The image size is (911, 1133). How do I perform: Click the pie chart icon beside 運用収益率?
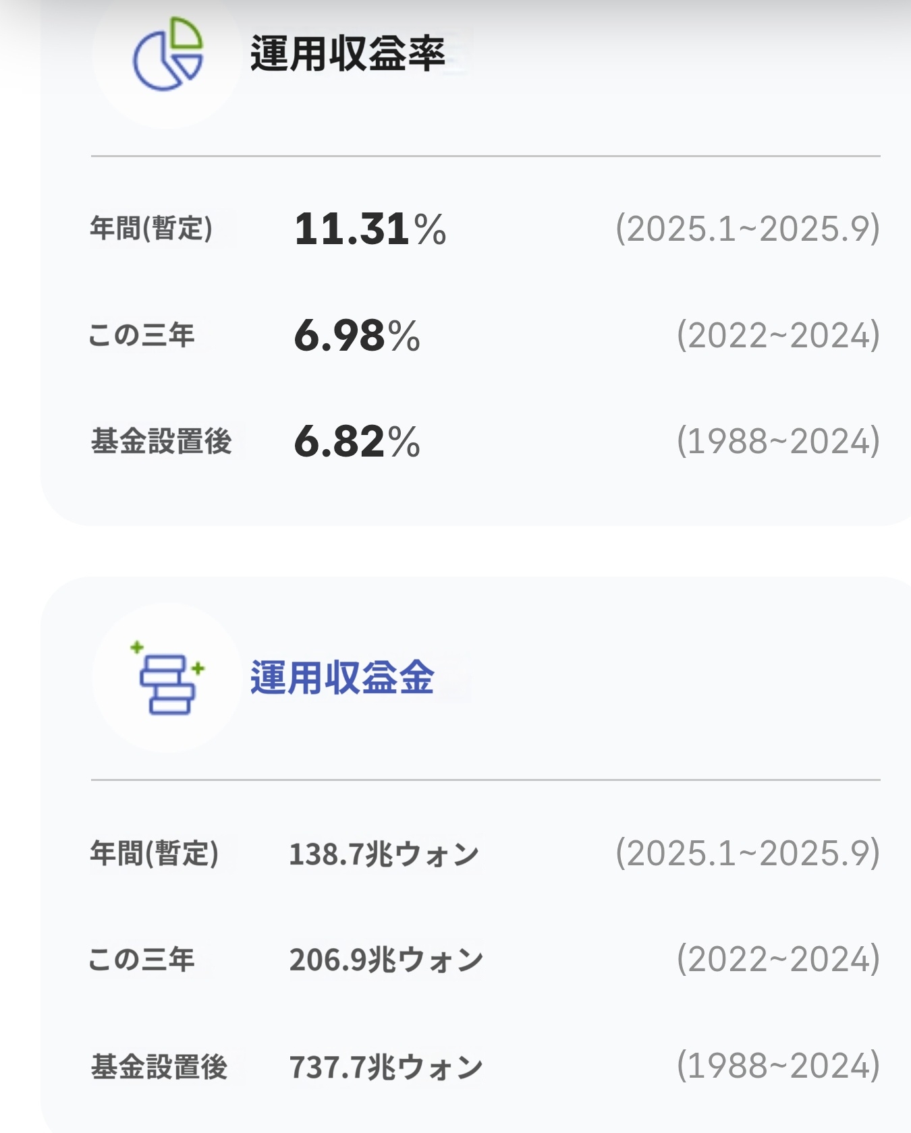coord(168,54)
